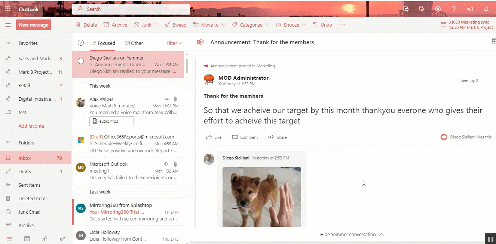The height and width of the screenshot is (244, 496).
Task: Open the To Do checkmark icon
Action: coord(62,238)
